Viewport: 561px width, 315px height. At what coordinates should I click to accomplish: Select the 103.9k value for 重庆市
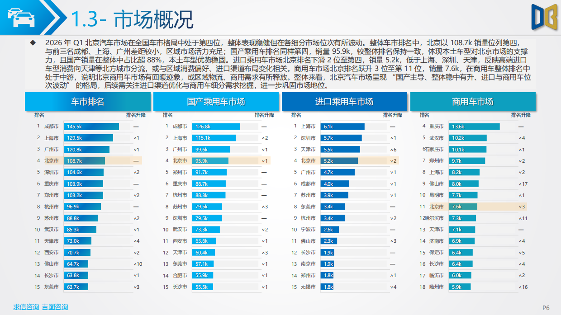coord(74,184)
